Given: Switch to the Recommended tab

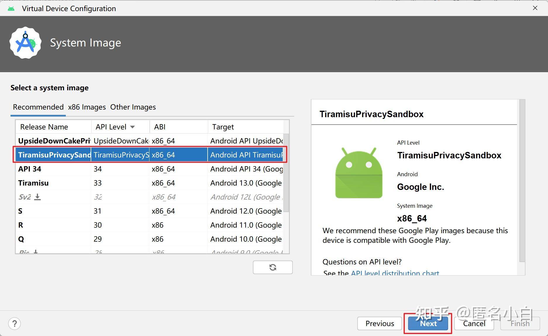Looking at the screenshot, I should pyautogui.click(x=38, y=107).
